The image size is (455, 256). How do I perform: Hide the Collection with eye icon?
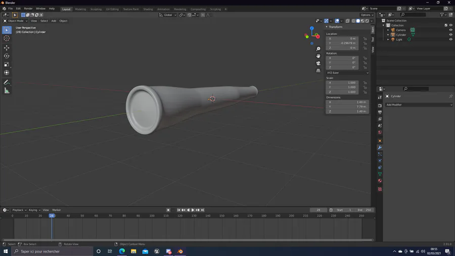pyautogui.click(x=450, y=25)
